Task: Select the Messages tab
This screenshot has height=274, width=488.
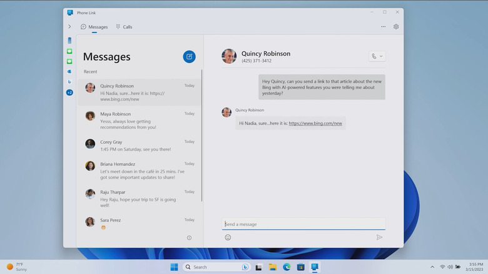Action: click(x=94, y=27)
